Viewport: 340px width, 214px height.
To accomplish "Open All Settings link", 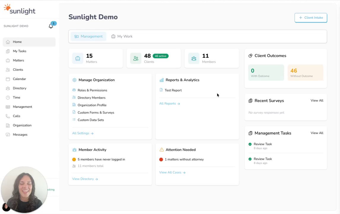I will 83,133.
